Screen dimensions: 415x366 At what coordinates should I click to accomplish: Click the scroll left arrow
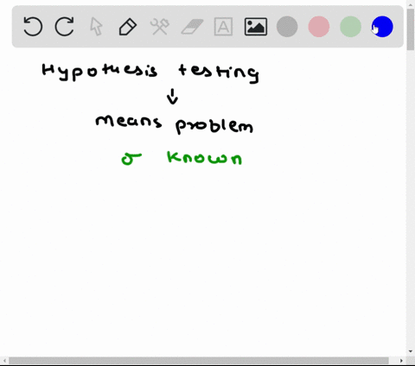(x=4, y=361)
